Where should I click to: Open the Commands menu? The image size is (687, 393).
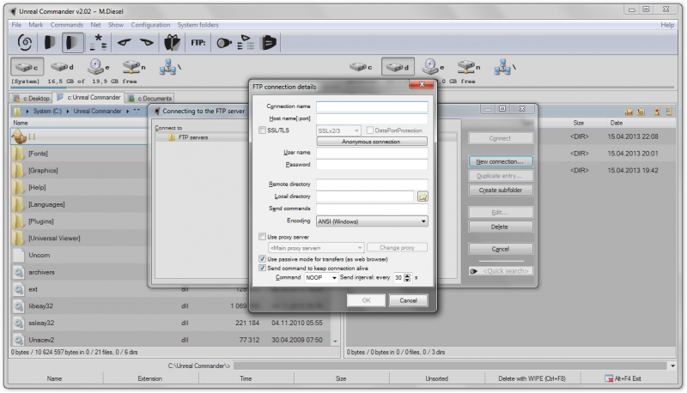click(67, 25)
